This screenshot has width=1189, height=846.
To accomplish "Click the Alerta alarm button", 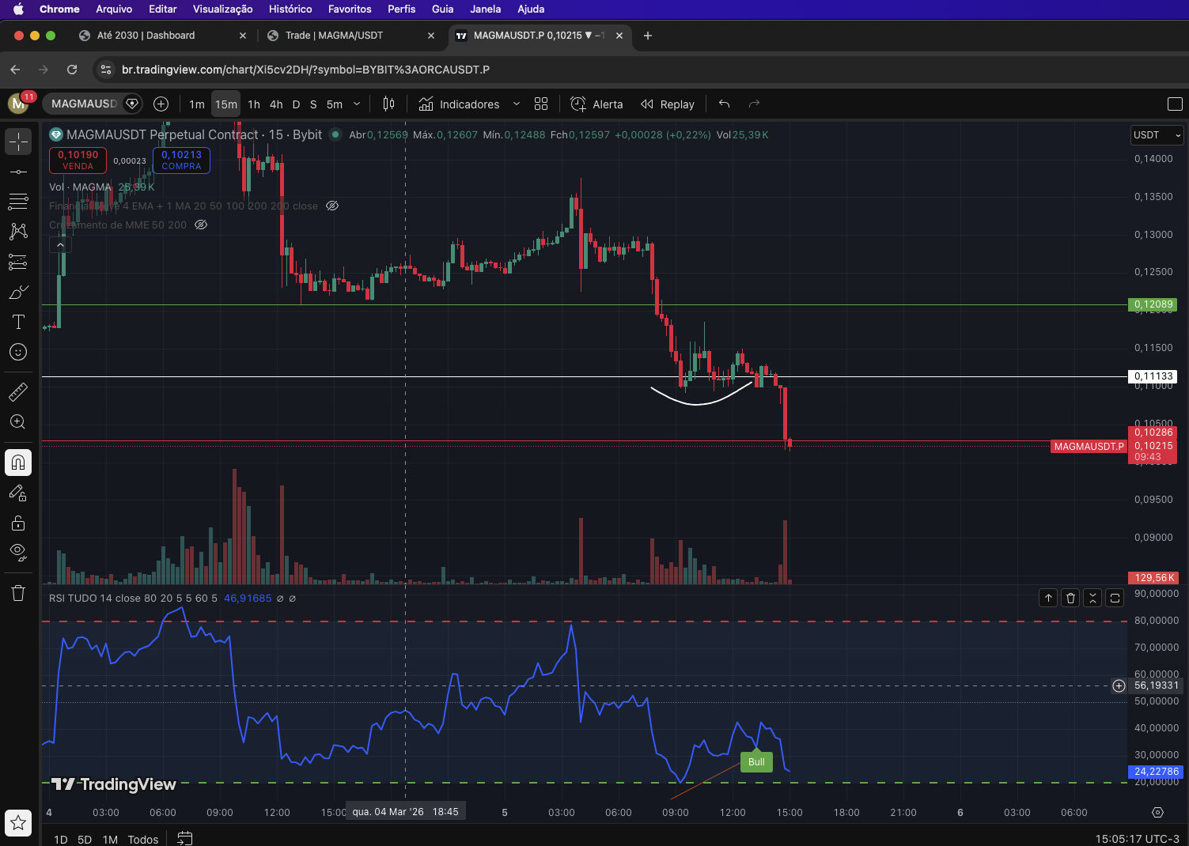I will click(x=596, y=104).
